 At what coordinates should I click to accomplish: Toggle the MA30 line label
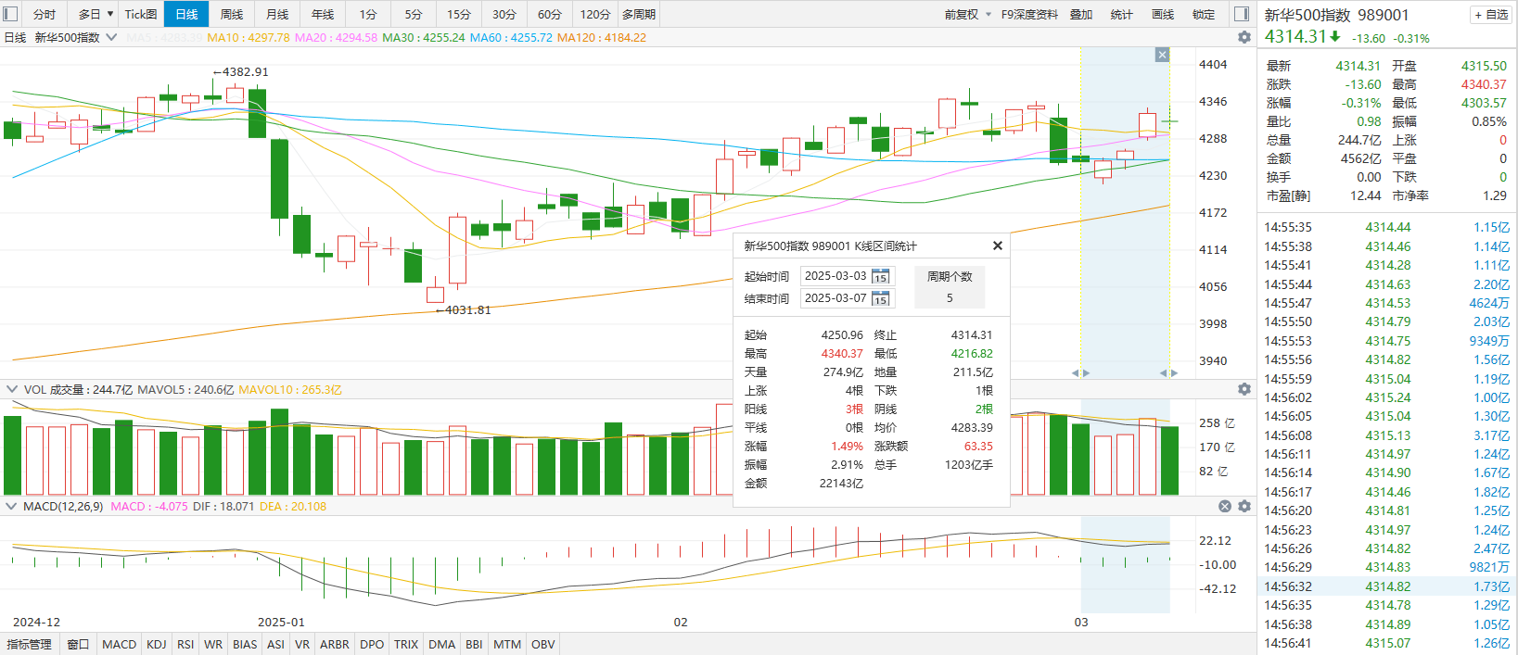pyautogui.click(x=424, y=37)
